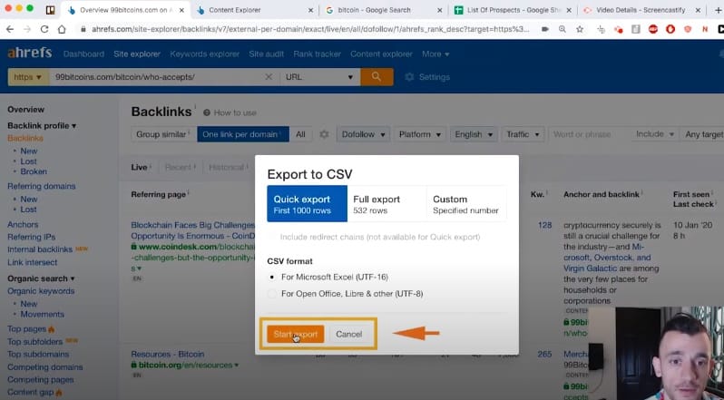724x400 pixels.
Task: Click the gear icon beside the All filter
Action: (x=324, y=134)
